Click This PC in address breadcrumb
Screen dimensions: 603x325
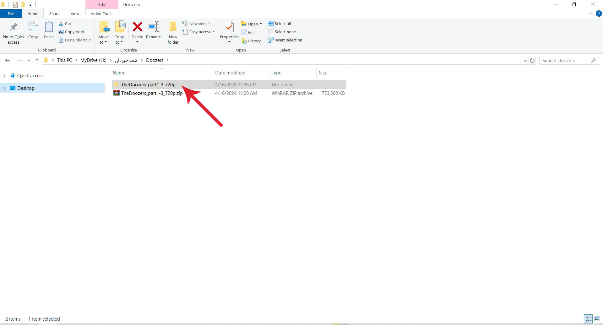click(64, 60)
